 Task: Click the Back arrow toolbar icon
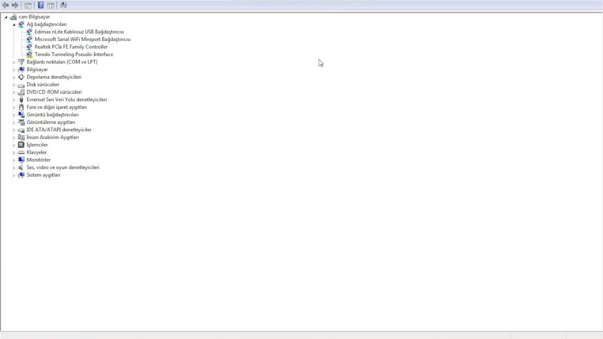(x=6, y=5)
